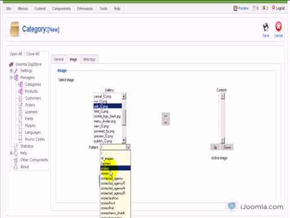Open Products via its tree icon
The image size is (290, 218).
point(21,91)
